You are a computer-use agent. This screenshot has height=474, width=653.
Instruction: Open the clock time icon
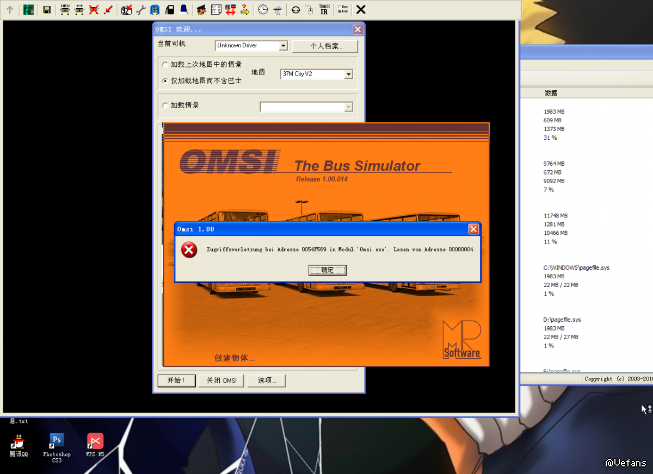click(263, 9)
